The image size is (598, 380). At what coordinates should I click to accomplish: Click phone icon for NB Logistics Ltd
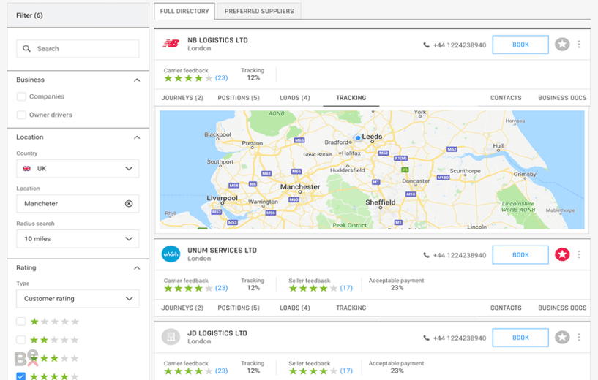(x=426, y=45)
